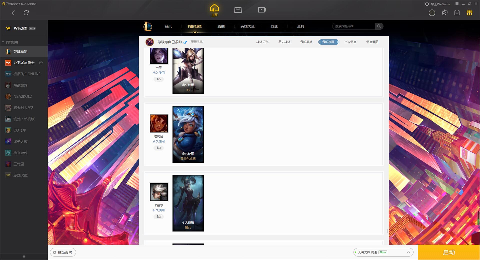This screenshot has height=260, width=480.
Task: Click the male gender icon beside summoner name
Action: coord(185,42)
